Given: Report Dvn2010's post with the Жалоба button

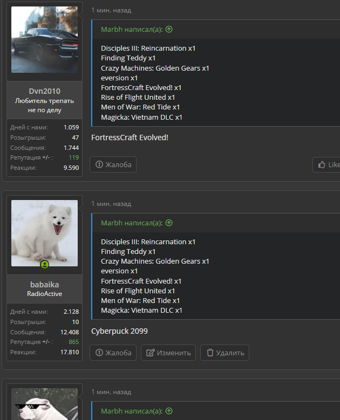Looking at the screenshot, I should [113, 164].
